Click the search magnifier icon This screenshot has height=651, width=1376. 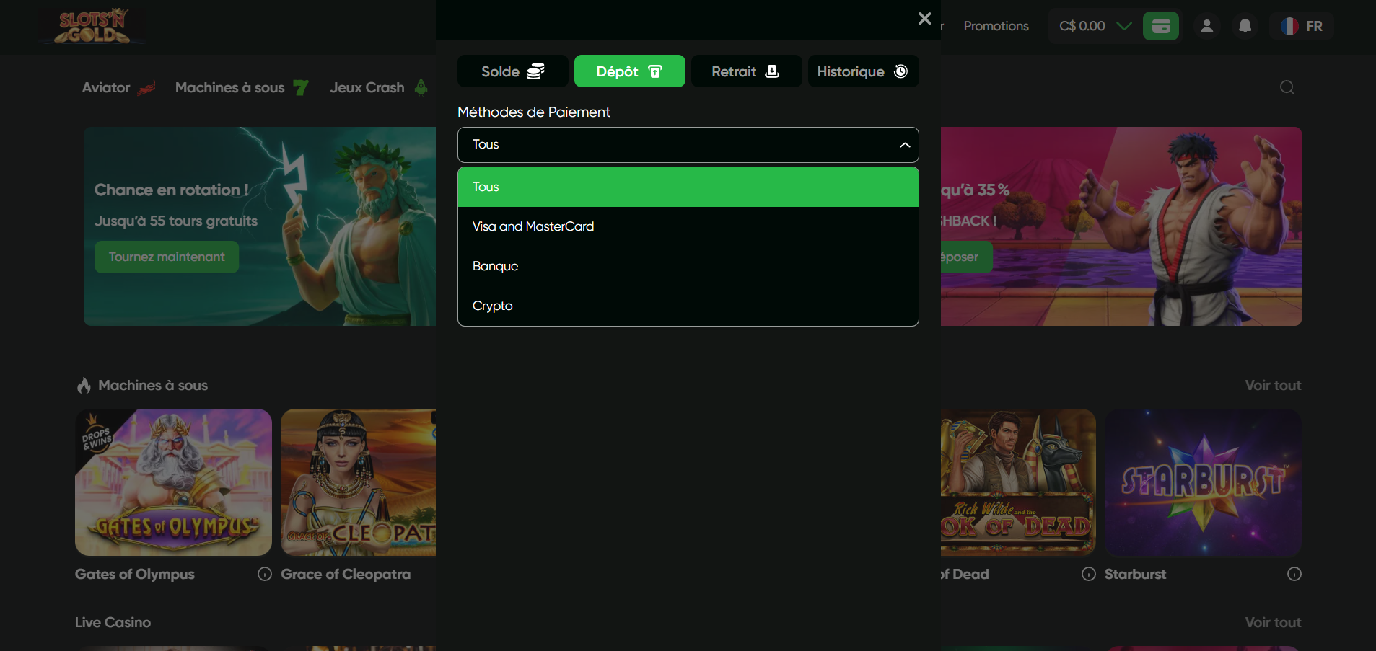tap(1287, 88)
